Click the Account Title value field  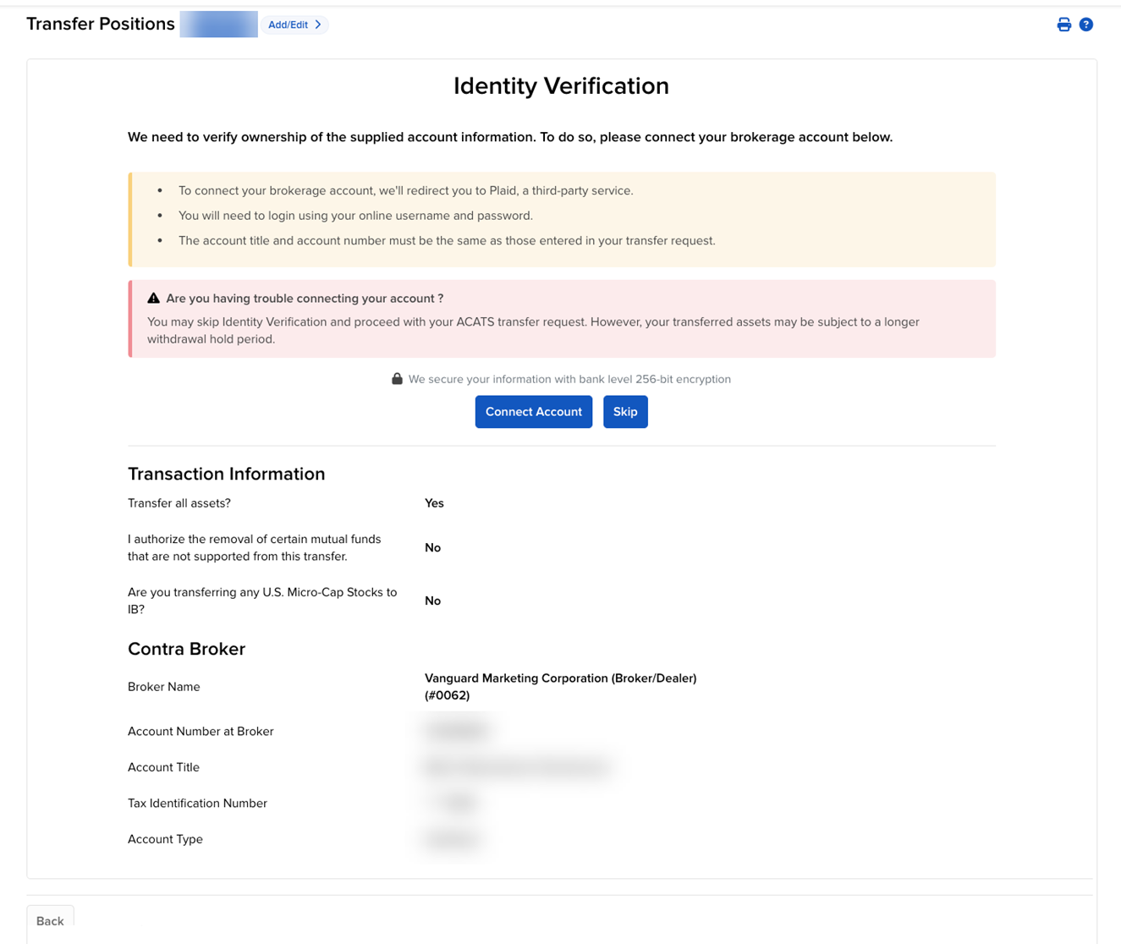[516, 766]
